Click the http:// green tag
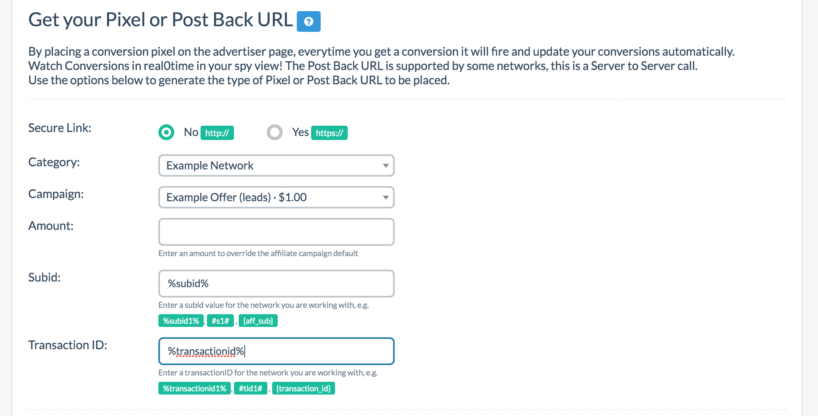Image resolution: width=818 pixels, height=416 pixels. click(217, 133)
